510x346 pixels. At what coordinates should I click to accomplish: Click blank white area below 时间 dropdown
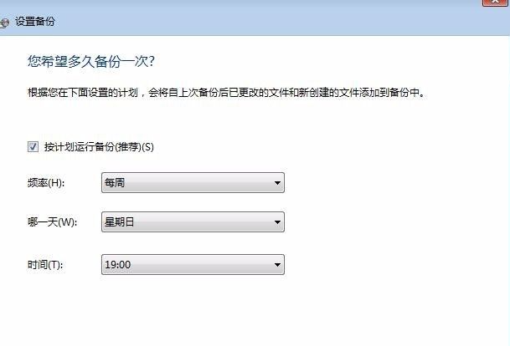click(x=193, y=309)
